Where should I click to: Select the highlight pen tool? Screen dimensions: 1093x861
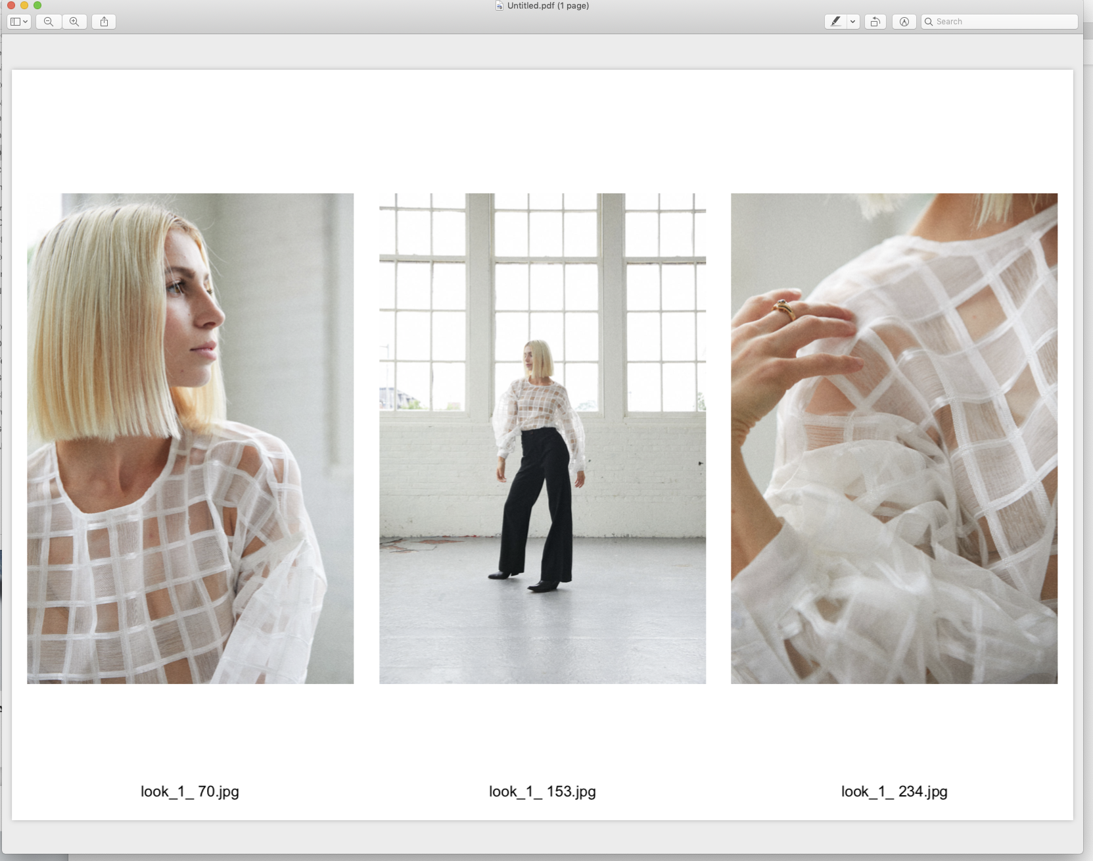835,22
